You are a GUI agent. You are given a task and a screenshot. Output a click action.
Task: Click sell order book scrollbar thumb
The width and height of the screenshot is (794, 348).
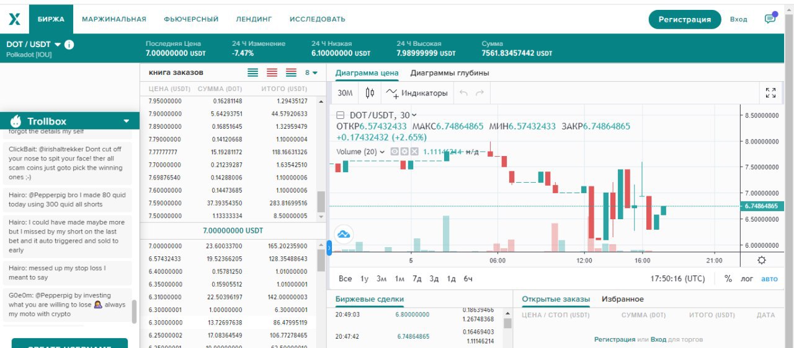point(321,202)
